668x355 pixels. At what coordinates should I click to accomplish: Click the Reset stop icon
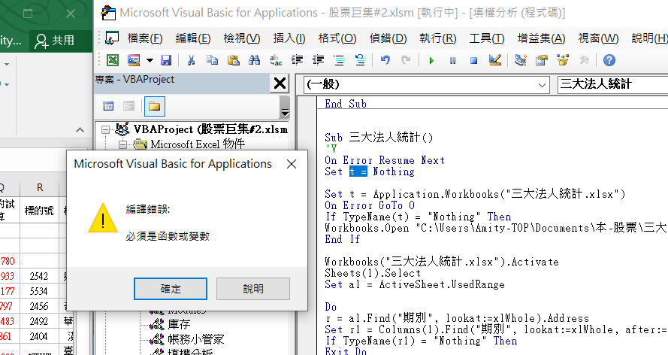pos(473,61)
